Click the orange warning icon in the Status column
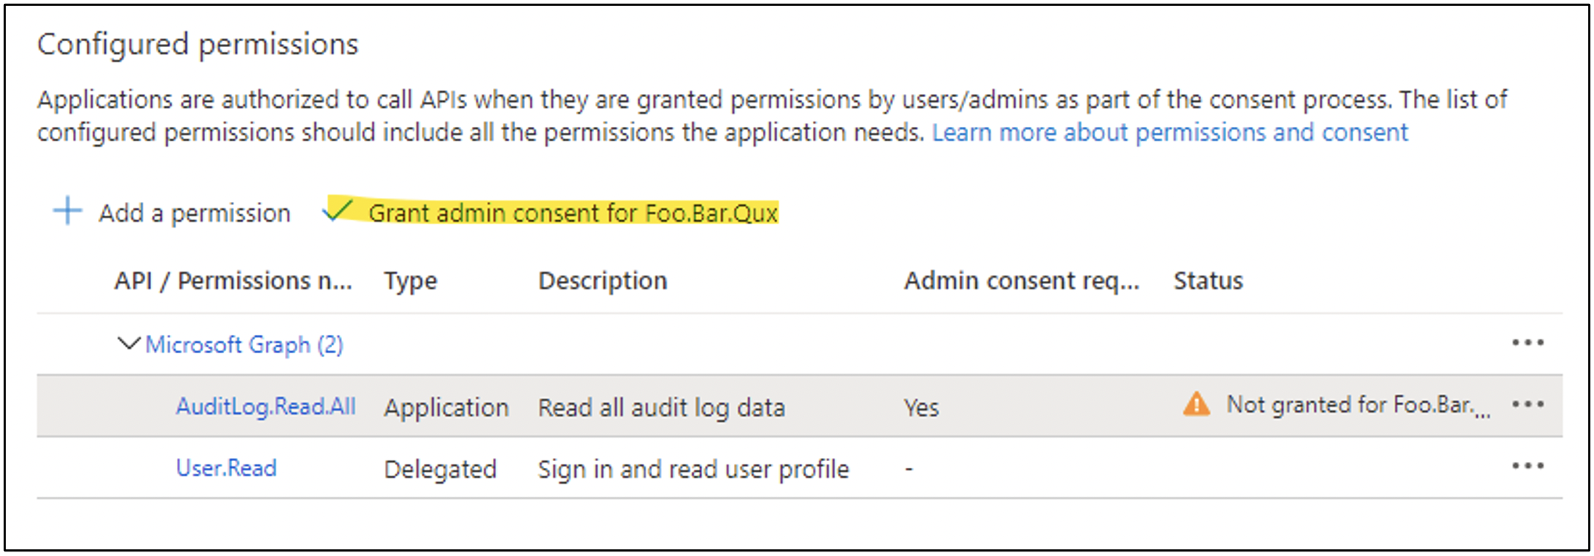1594x556 pixels. (x=1197, y=404)
